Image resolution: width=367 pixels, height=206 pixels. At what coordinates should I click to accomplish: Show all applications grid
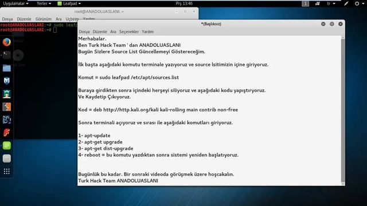[7, 172]
